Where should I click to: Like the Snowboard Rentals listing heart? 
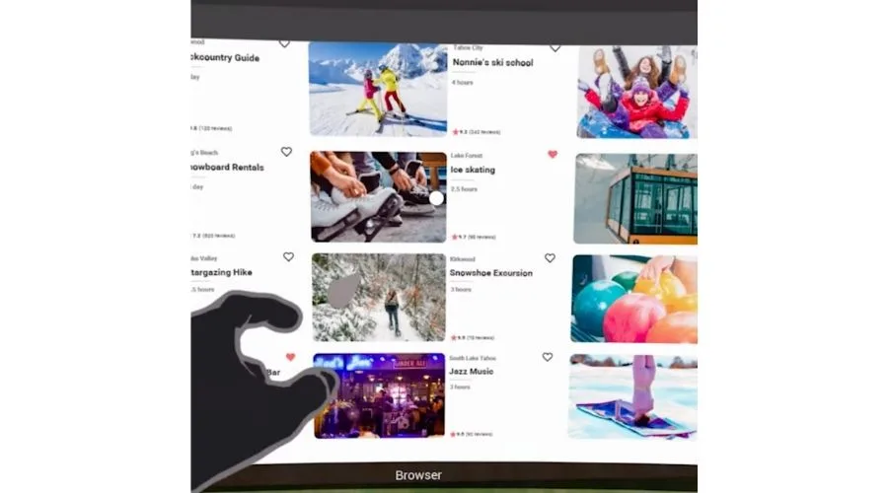pos(286,152)
